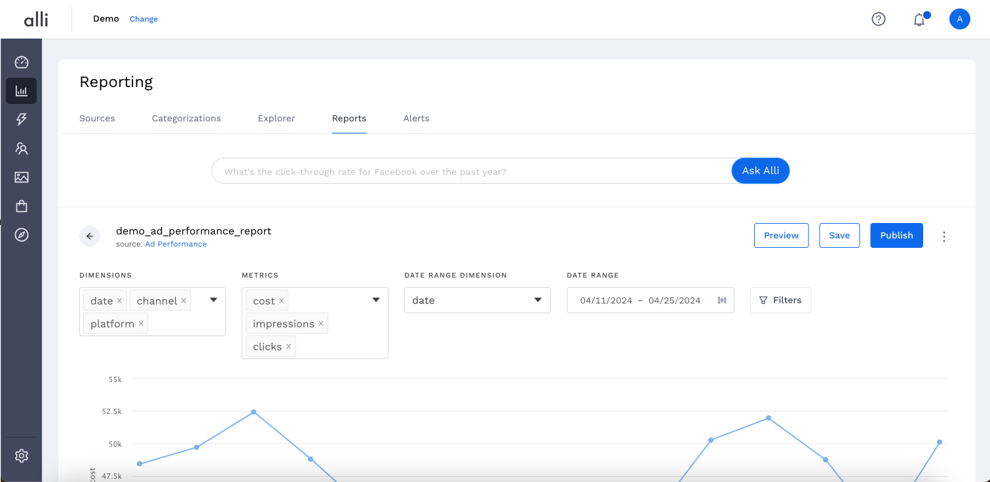The image size is (990, 482).
Task: Click the help question mark icon
Action: (x=878, y=20)
